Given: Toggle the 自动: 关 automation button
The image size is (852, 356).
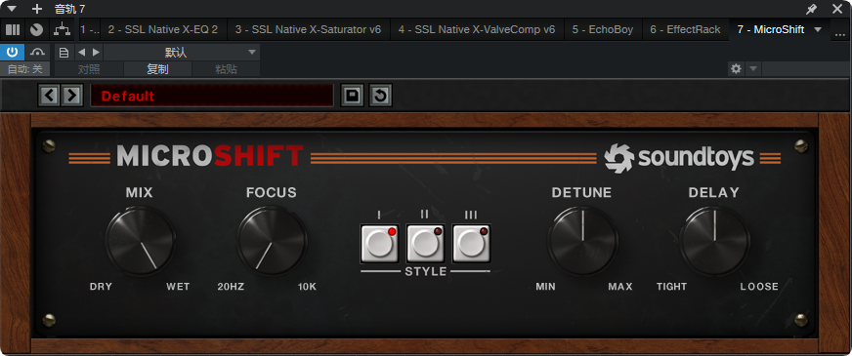Looking at the screenshot, I should (x=25, y=69).
